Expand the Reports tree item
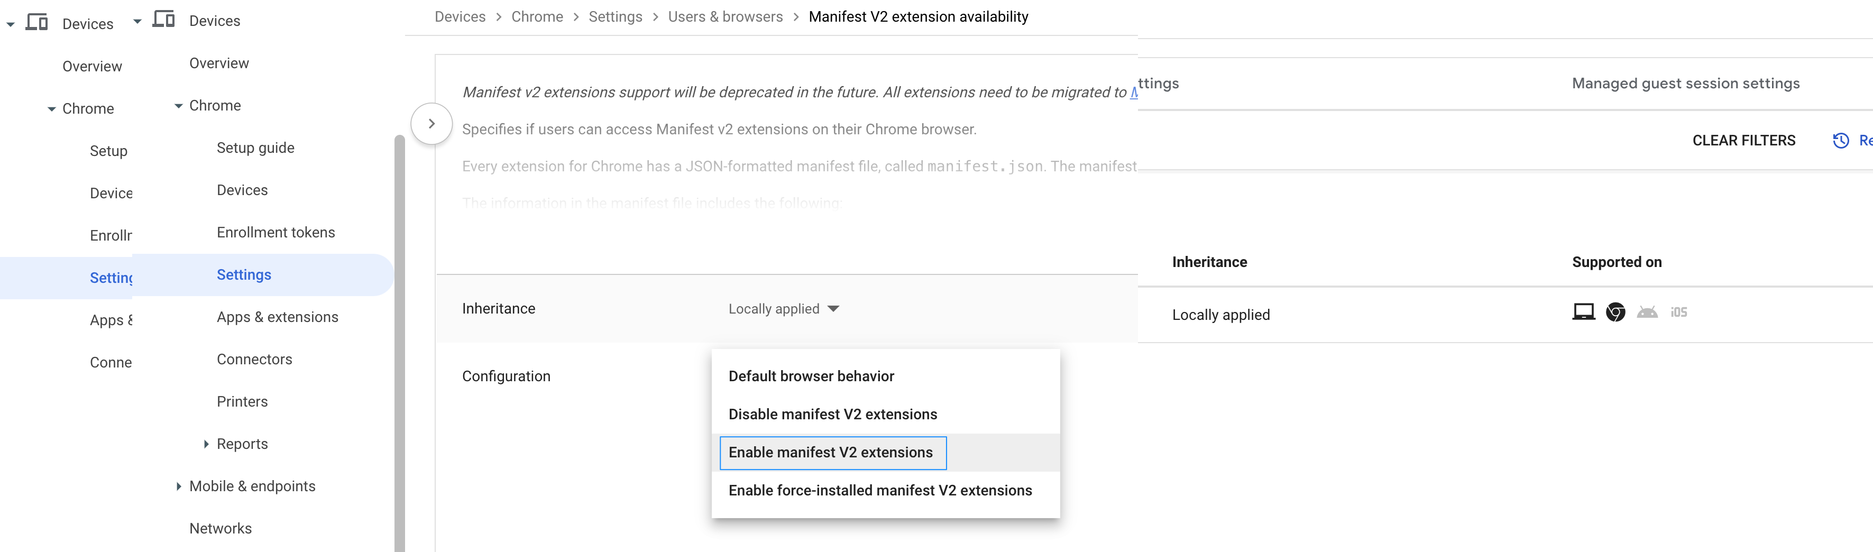Image resolution: width=1873 pixels, height=552 pixels. point(206,444)
